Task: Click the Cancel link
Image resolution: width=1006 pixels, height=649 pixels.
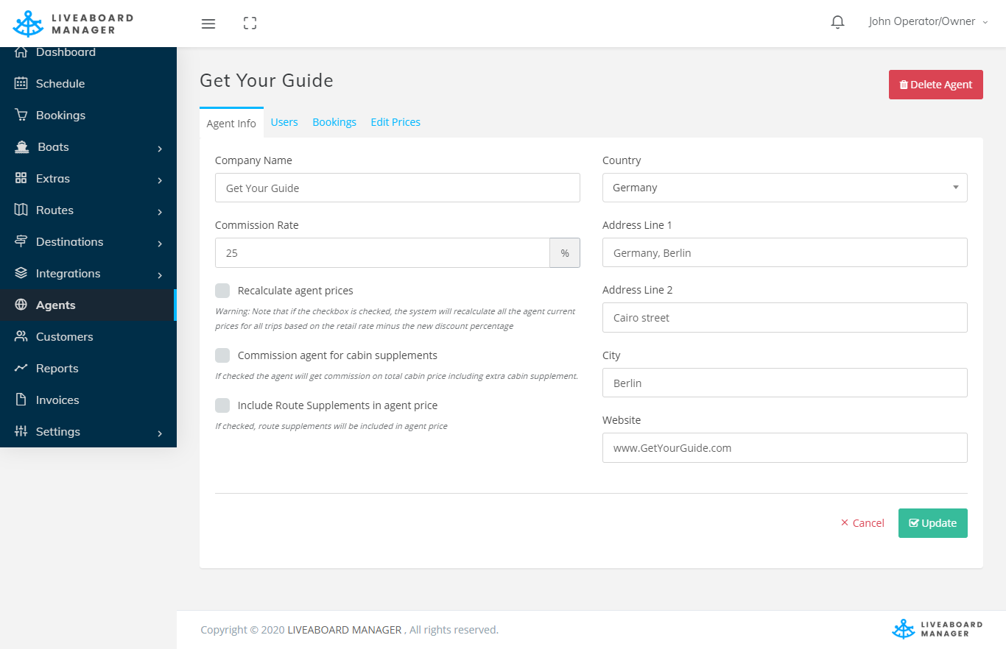Action: [862, 523]
